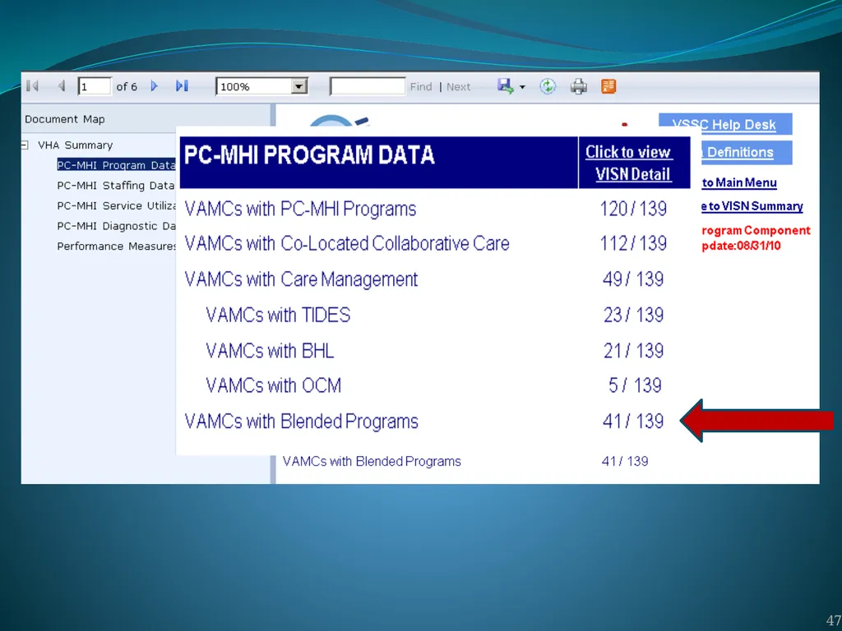Image resolution: width=842 pixels, height=631 pixels.
Task: Click the 'of 6' page count text
Action: point(127,87)
